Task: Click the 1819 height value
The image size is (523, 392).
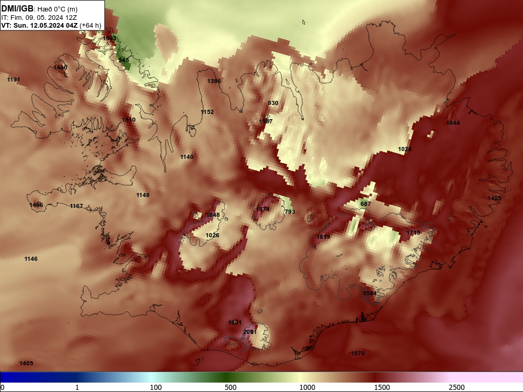Action: tap(323, 237)
